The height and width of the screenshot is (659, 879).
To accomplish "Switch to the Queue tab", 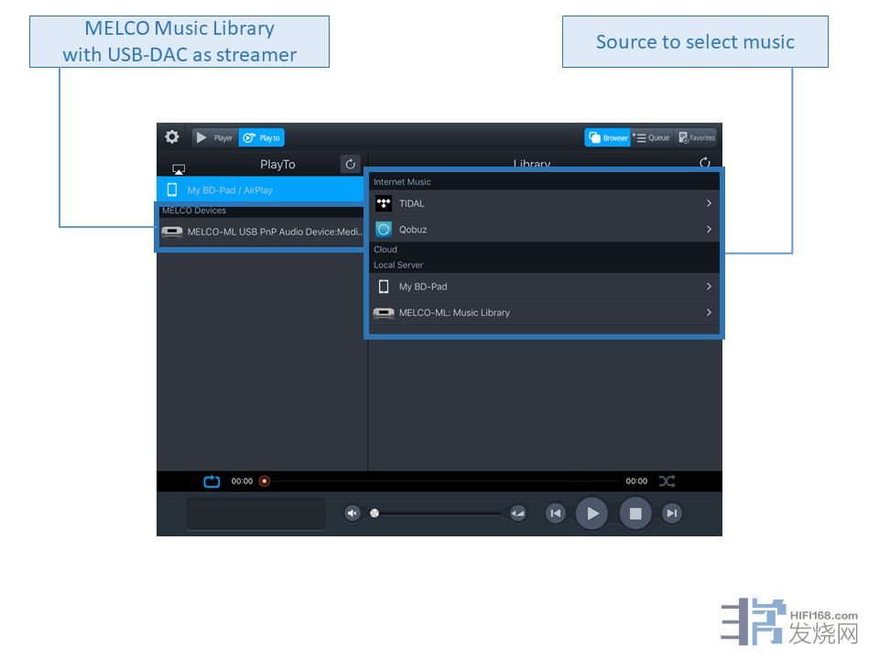I will tap(652, 138).
